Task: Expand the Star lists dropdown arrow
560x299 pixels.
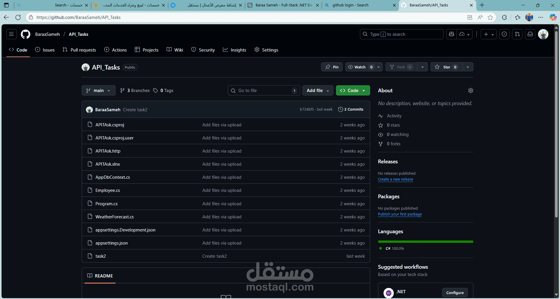Action: pos(468,67)
